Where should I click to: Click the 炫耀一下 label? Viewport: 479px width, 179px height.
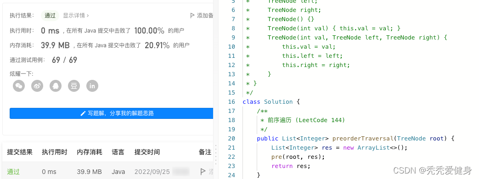pos(22,73)
